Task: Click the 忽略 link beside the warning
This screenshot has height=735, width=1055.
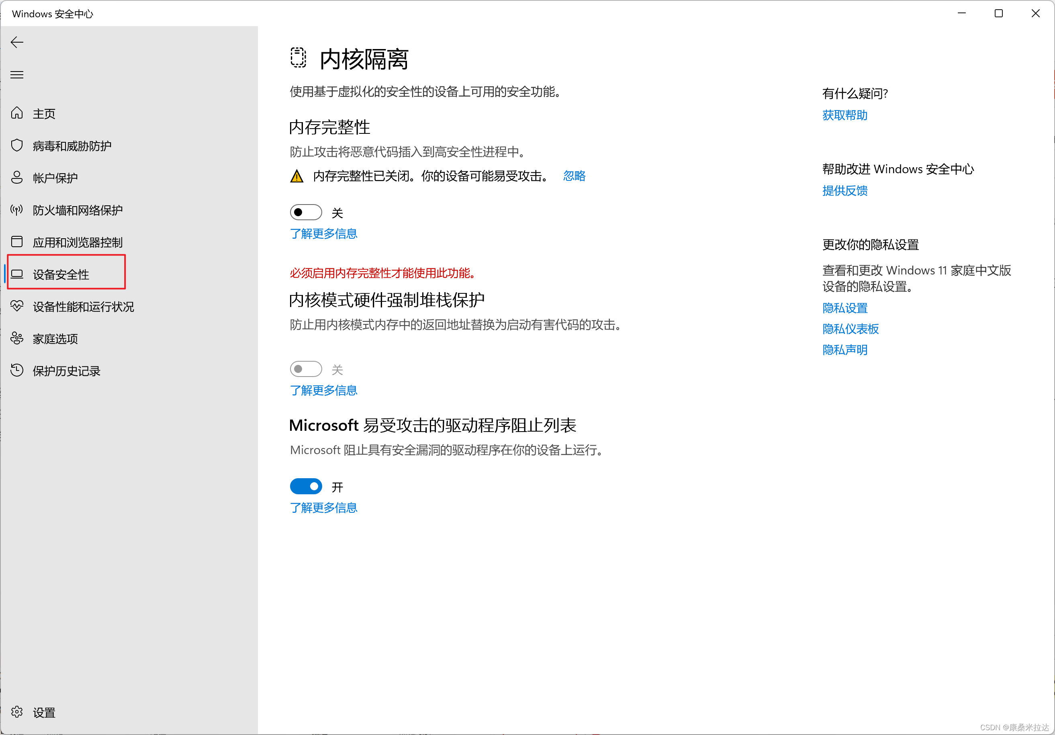Action: point(575,176)
